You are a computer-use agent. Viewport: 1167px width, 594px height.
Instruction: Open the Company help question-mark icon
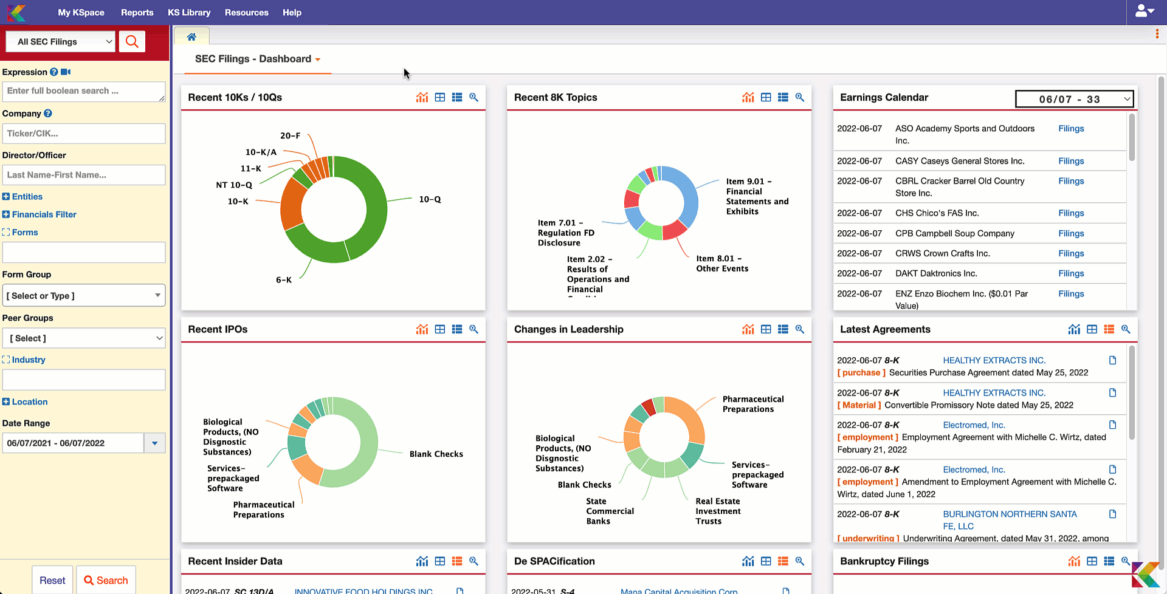click(47, 114)
